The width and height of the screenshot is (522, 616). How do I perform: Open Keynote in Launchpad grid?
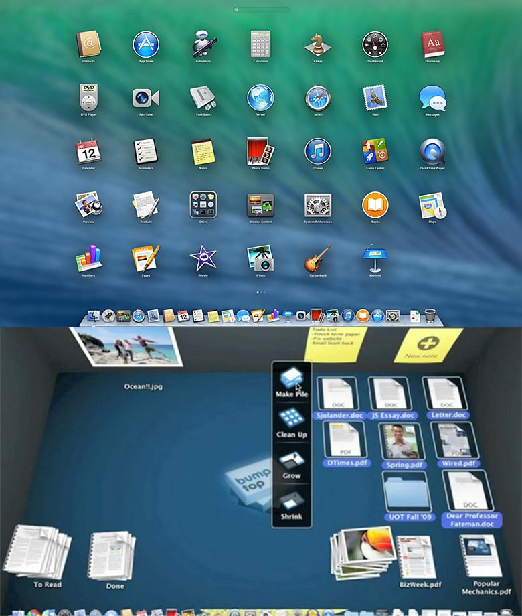(x=375, y=259)
